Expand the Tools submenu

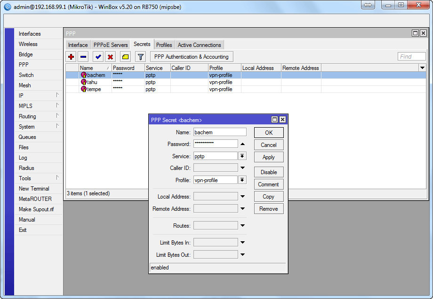click(x=57, y=177)
